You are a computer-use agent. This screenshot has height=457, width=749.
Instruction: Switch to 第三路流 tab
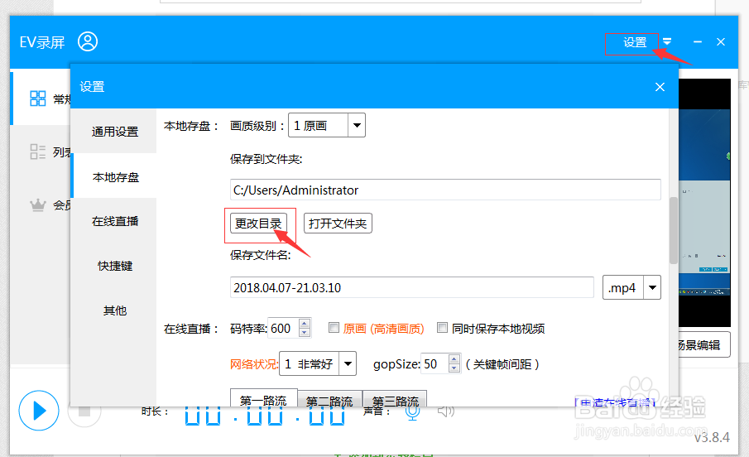395,399
